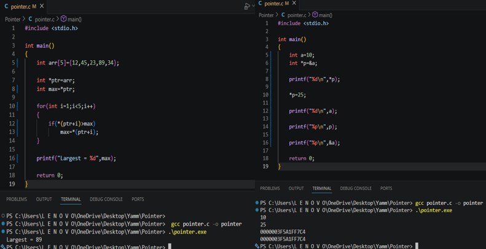Open DEBUG CONSOLE tab in the left panel
The image size is (486, 249).
click(106, 199)
